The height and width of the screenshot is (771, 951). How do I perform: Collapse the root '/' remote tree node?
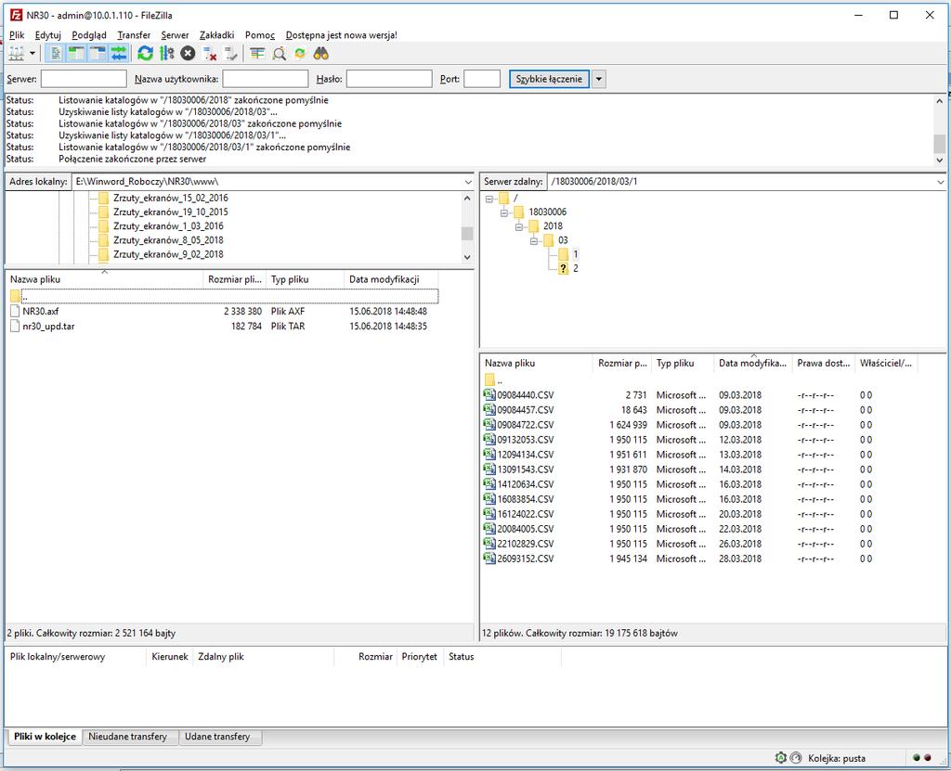click(x=489, y=199)
